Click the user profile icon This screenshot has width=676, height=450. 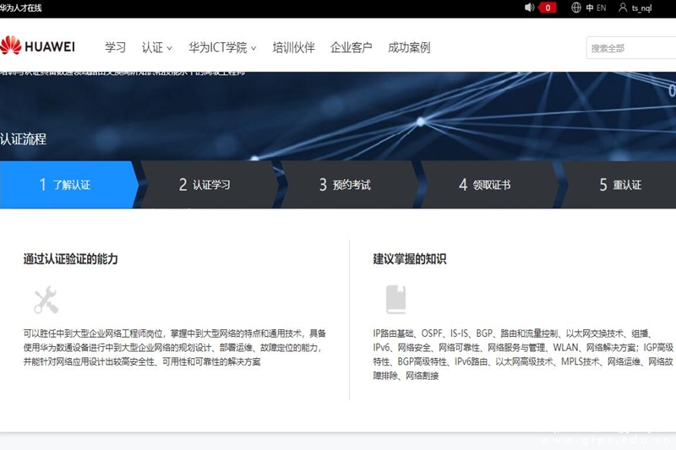(x=623, y=8)
